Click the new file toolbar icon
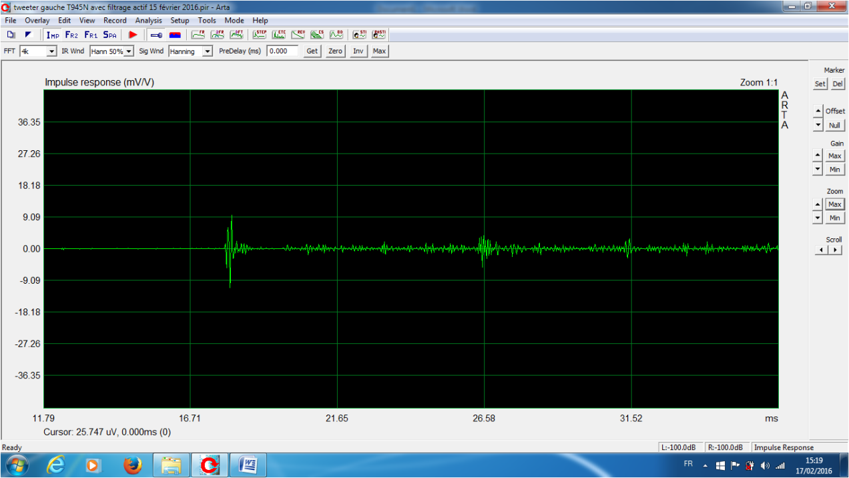Viewport: 849px width, 478px height. tap(11, 35)
